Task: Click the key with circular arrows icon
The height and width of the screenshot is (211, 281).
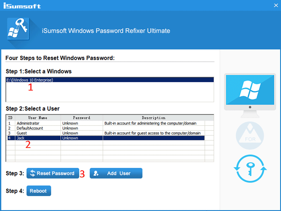Action: tap(250, 169)
